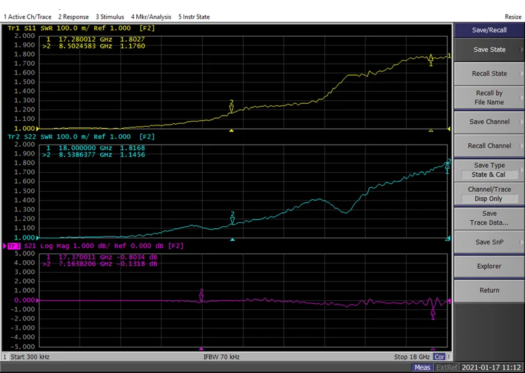The image size is (525, 373).
Task: Click the Return softkey
Action: pyautogui.click(x=489, y=291)
